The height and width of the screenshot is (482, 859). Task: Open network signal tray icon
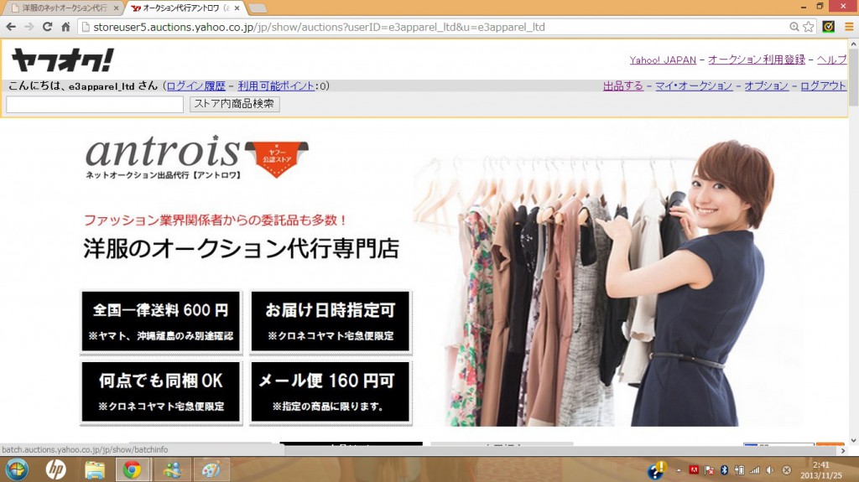point(755,470)
